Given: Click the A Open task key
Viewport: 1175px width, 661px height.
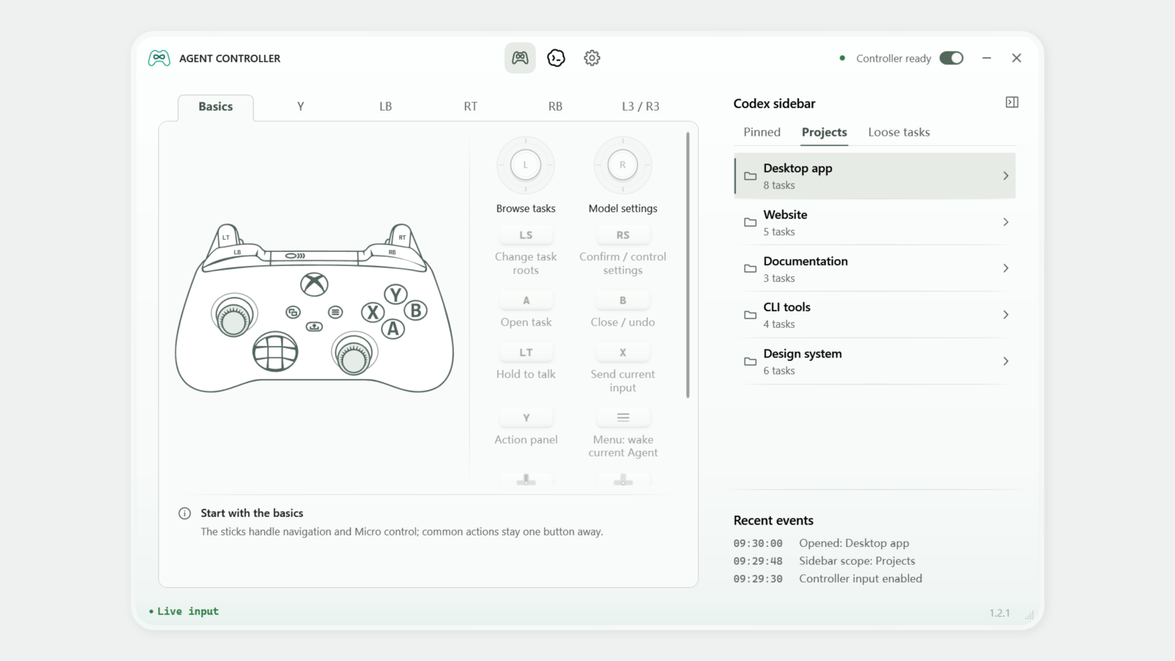Looking at the screenshot, I should pyautogui.click(x=526, y=301).
